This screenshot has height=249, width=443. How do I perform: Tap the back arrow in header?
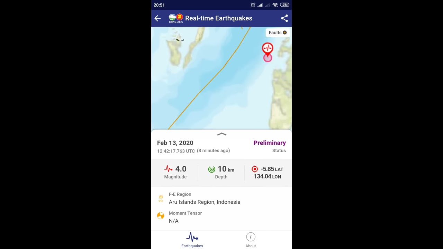[157, 18]
